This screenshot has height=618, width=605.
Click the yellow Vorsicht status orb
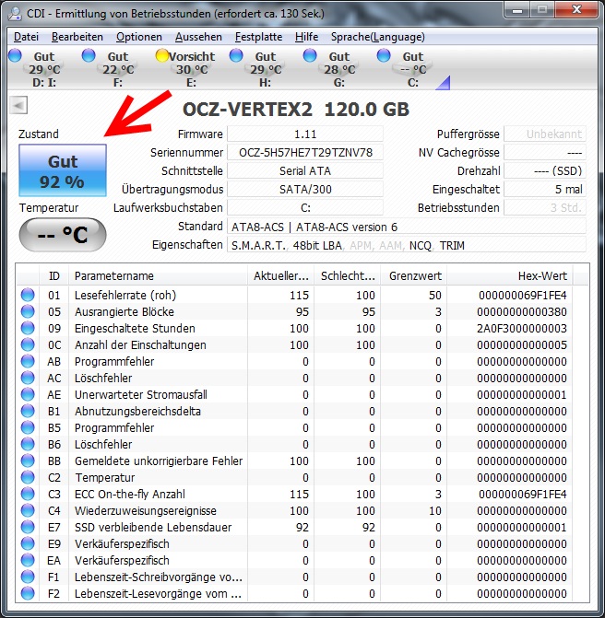pos(162,55)
